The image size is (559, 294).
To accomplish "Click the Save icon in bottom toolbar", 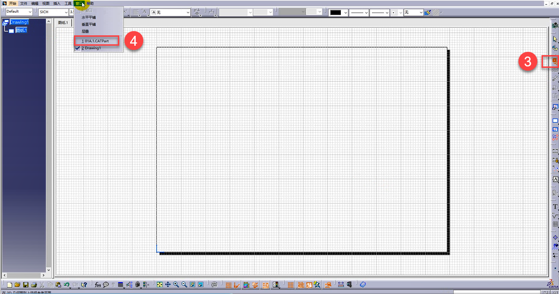I will coord(25,285).
